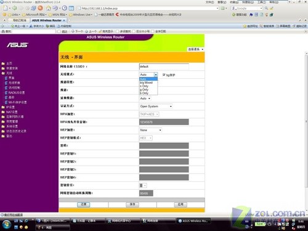Click the rightmost Apply button at form bottom
The height and width of the screenshot is (231, 308).
[180, 205]
